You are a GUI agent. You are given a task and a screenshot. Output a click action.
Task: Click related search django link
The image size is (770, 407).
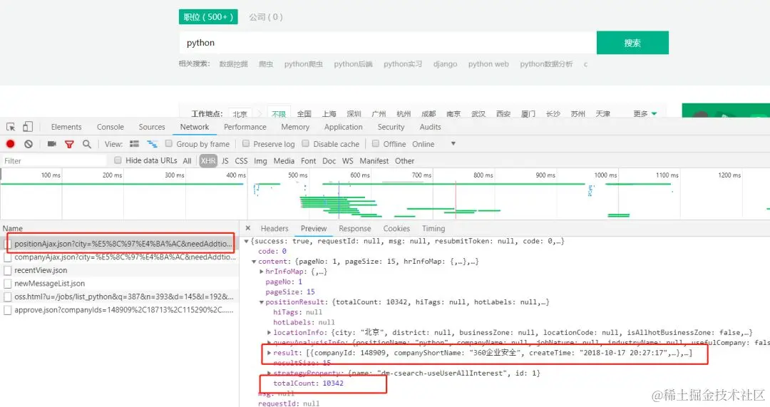coord(446,64)
